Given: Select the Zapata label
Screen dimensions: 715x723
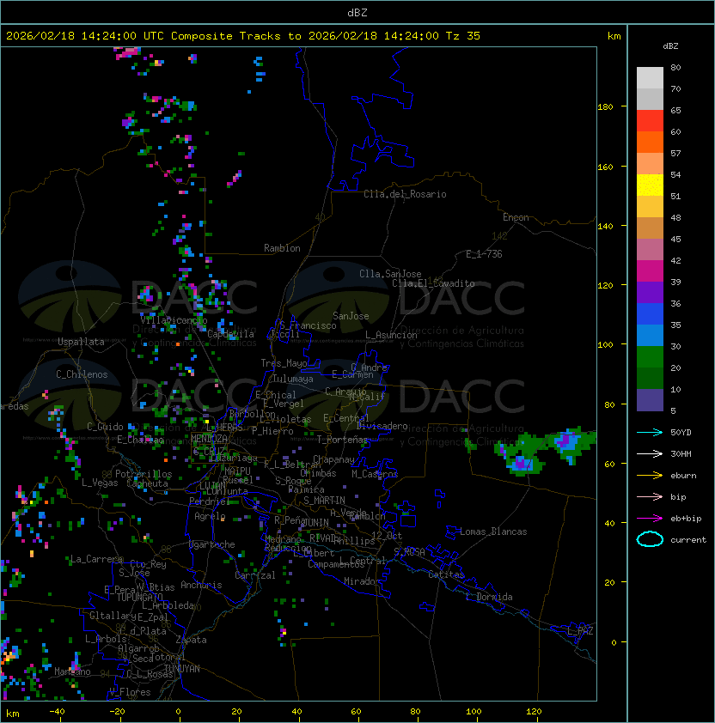Looking at the screenshot, I should point(191,641).
